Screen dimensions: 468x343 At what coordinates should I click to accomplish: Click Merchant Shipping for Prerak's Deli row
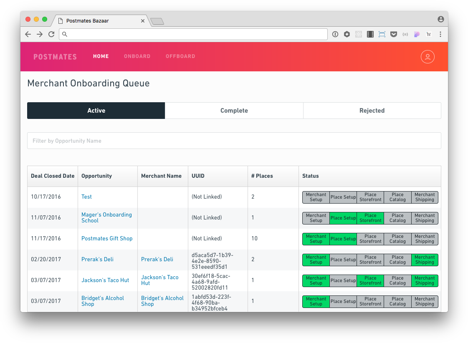point(425,260)
